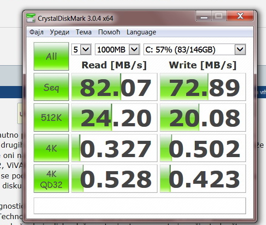This screenshot has height=225, width=266.
Task: Start the 512K random test
Action: click(51, 118)
